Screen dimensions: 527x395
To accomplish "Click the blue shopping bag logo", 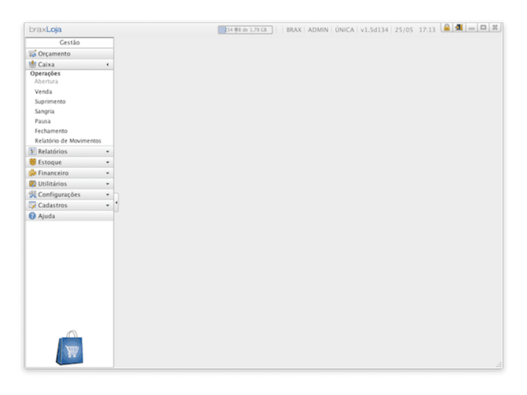I will tap(69, 347).
